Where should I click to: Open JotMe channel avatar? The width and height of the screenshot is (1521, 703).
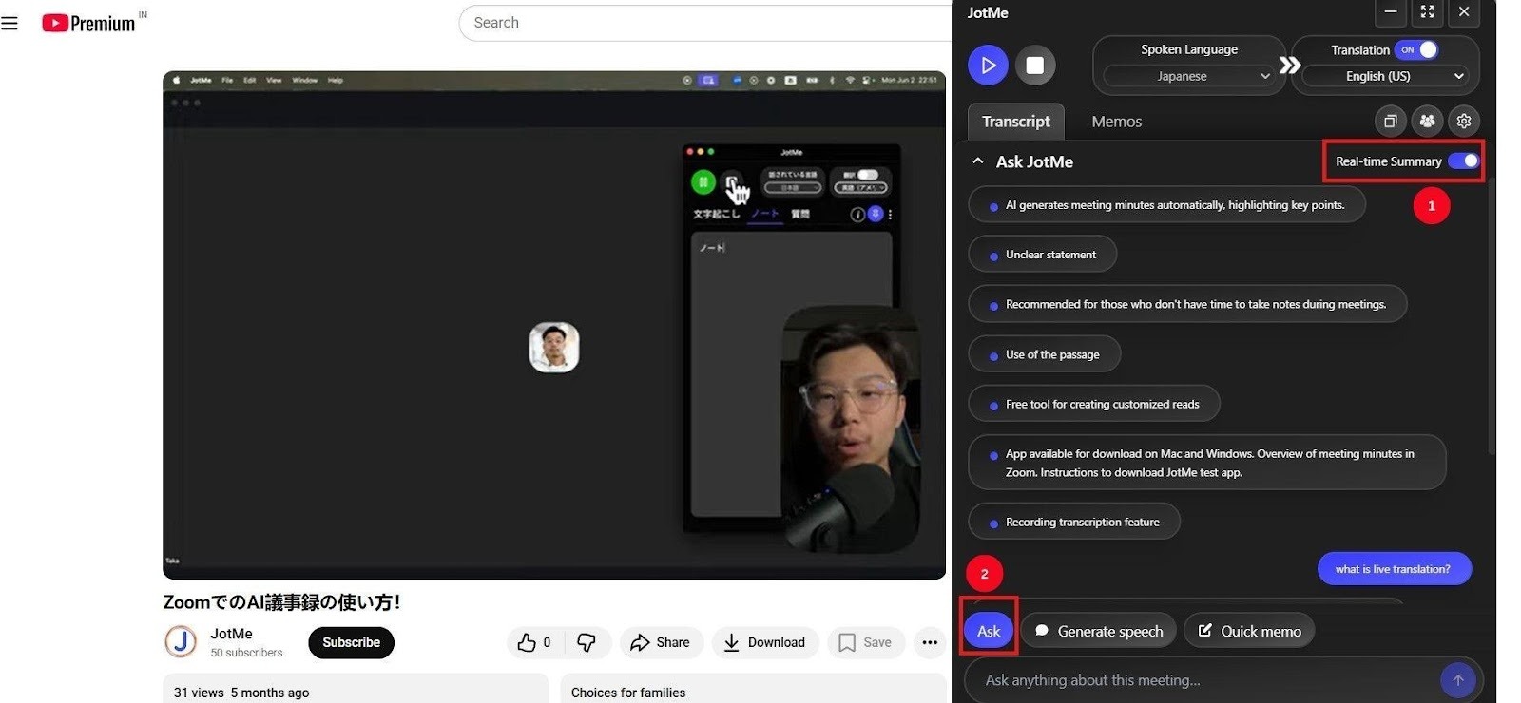pyautogui.click(x=181, y=642)
